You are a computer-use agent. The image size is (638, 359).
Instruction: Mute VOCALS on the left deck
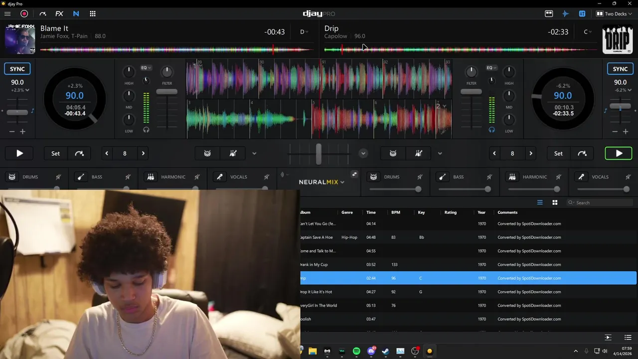[x=267, y=177]
